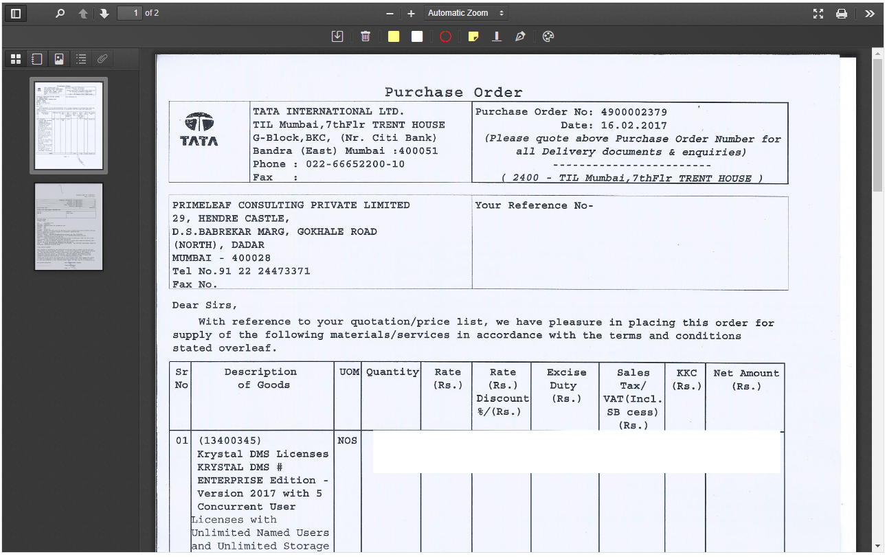This screenshot has height=559, width=887.
Task: Show the attachments paperclip view
Action: click(x=102, y=59)
